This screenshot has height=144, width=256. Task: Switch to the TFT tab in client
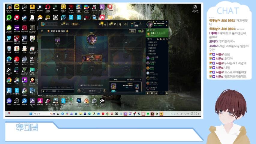point(68,24)
